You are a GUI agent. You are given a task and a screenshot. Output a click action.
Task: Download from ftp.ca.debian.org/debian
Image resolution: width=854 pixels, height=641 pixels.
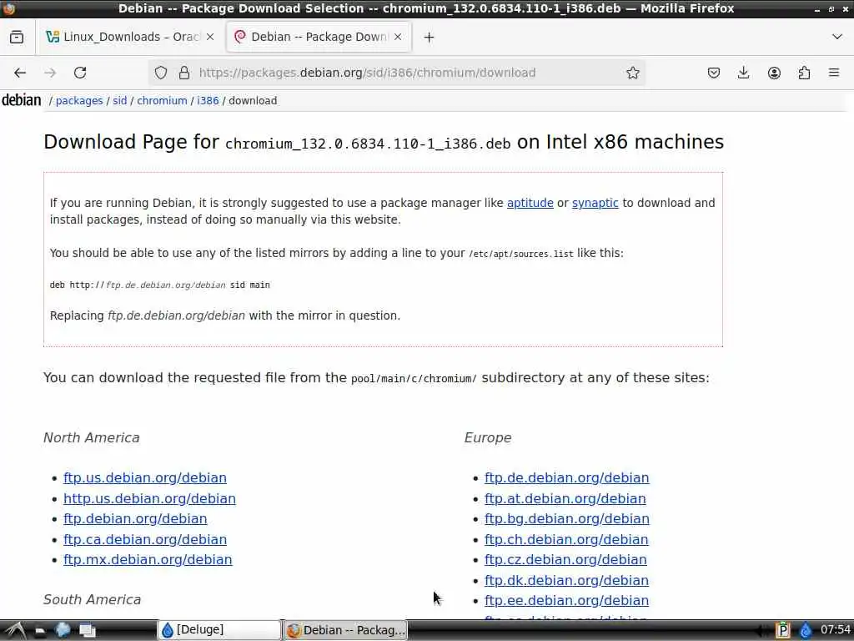point(145,539)
